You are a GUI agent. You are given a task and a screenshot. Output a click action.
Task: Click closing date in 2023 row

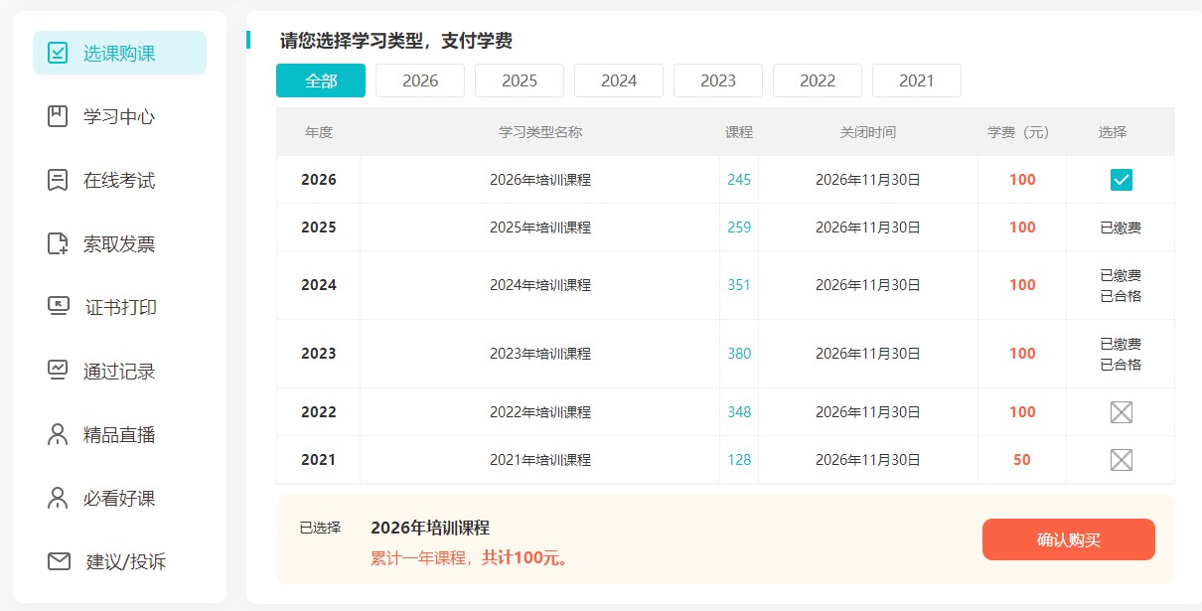coord(868,354)
